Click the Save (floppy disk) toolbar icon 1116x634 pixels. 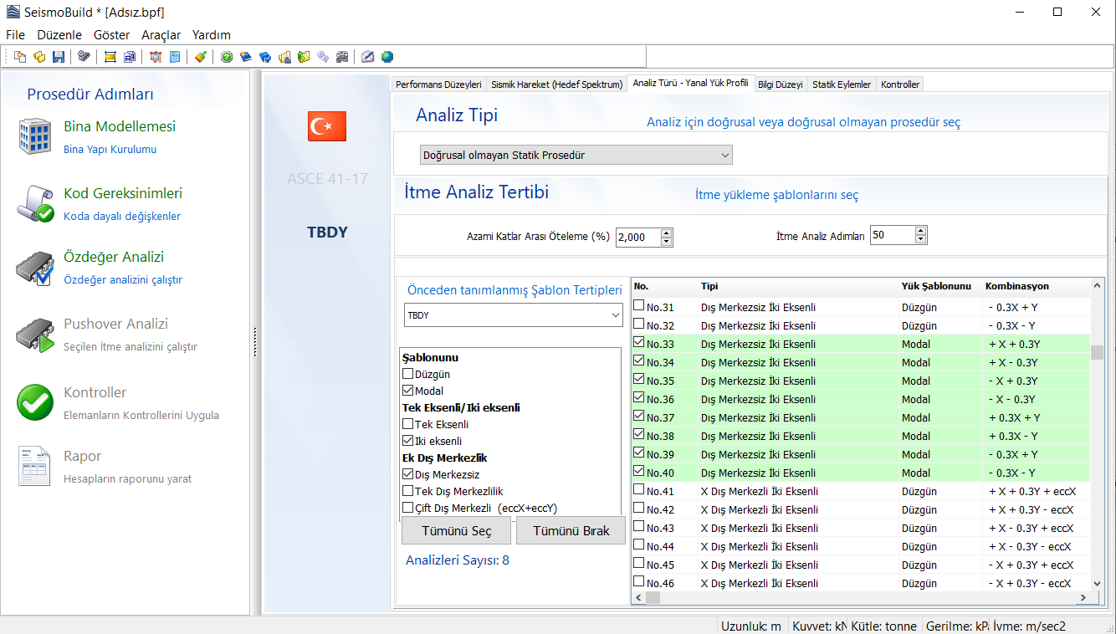59,57
